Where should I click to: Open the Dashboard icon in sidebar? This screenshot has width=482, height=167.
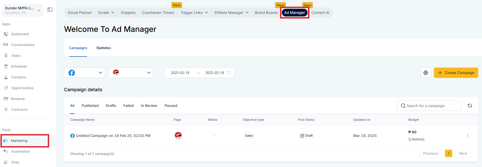pyautogui.click(x=6, y=34)
